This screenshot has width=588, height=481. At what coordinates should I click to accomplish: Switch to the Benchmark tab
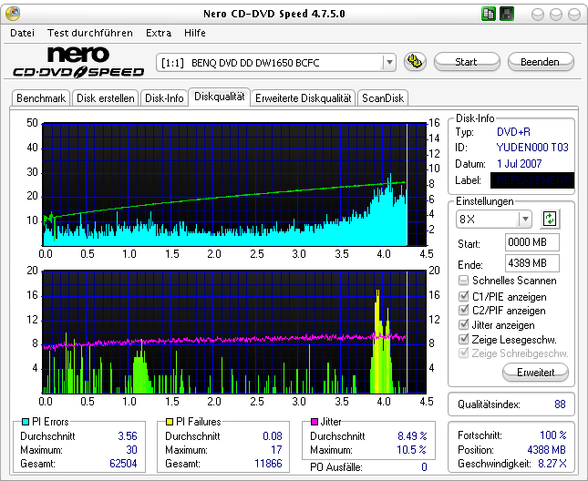point(41,98)
